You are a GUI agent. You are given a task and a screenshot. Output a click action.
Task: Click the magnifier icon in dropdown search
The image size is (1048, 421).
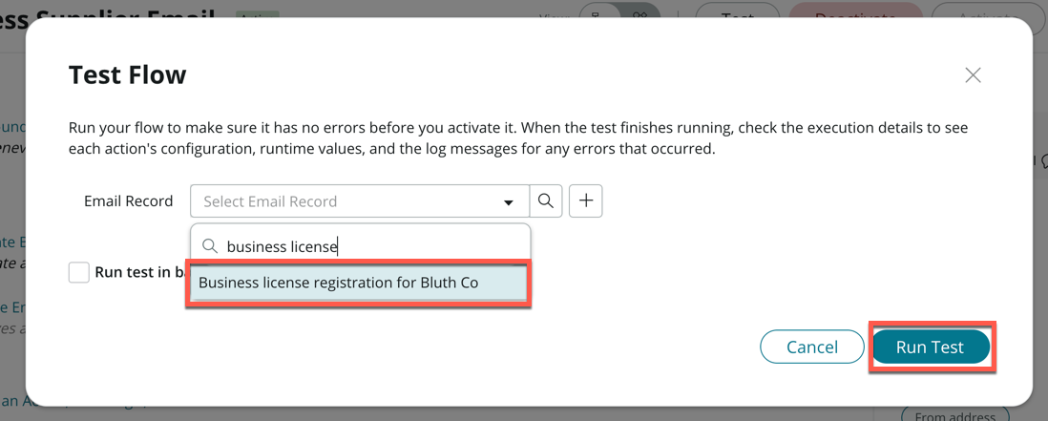point(210,246)
